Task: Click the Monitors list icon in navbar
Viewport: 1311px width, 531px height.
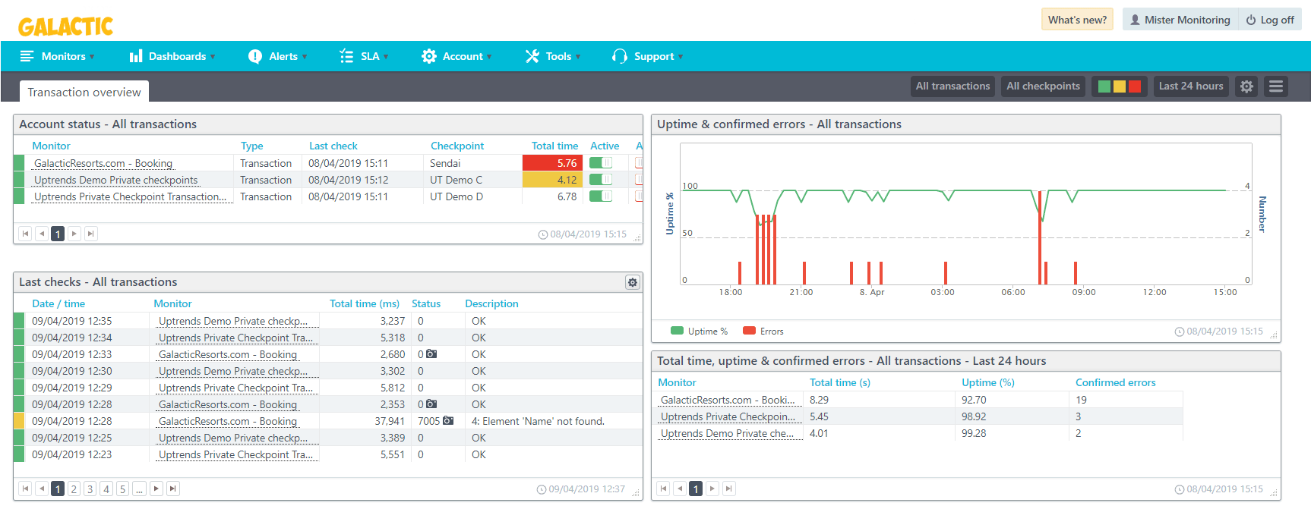Action: [27, 56]
